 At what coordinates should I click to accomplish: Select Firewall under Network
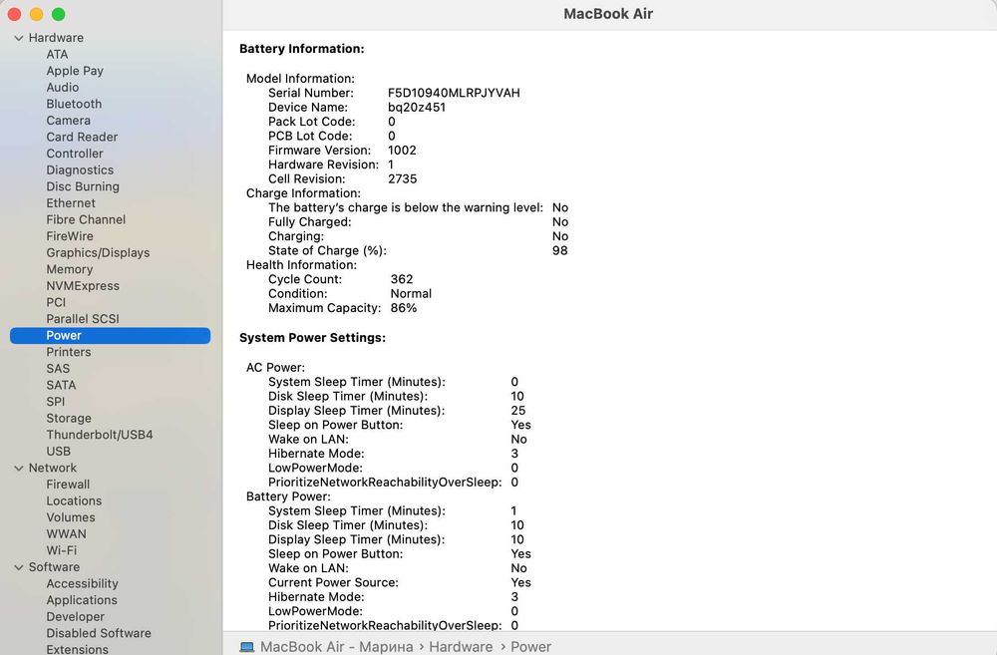(x=68, y=485)
